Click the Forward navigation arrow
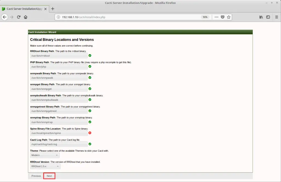281x182 pixels. [x=12, y=17]
